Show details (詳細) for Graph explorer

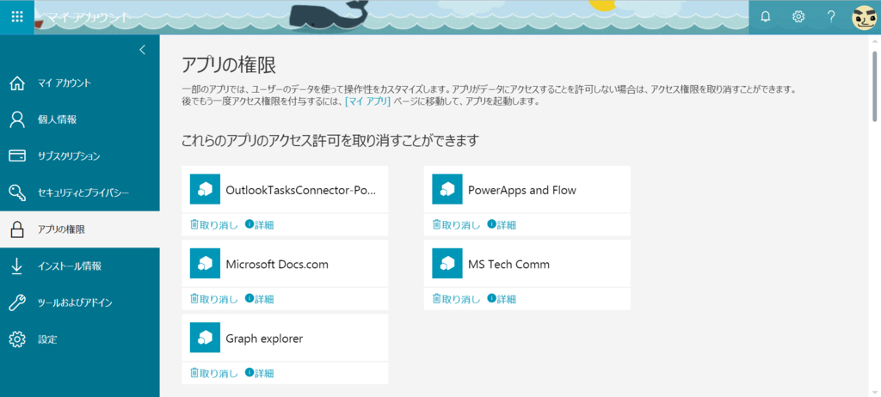tap(260, 374)
